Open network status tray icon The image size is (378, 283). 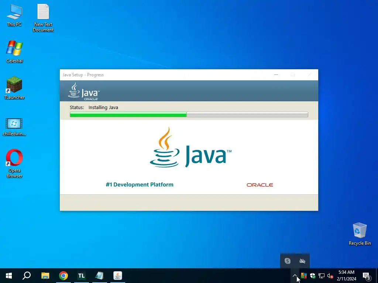(x=322, y=276)
